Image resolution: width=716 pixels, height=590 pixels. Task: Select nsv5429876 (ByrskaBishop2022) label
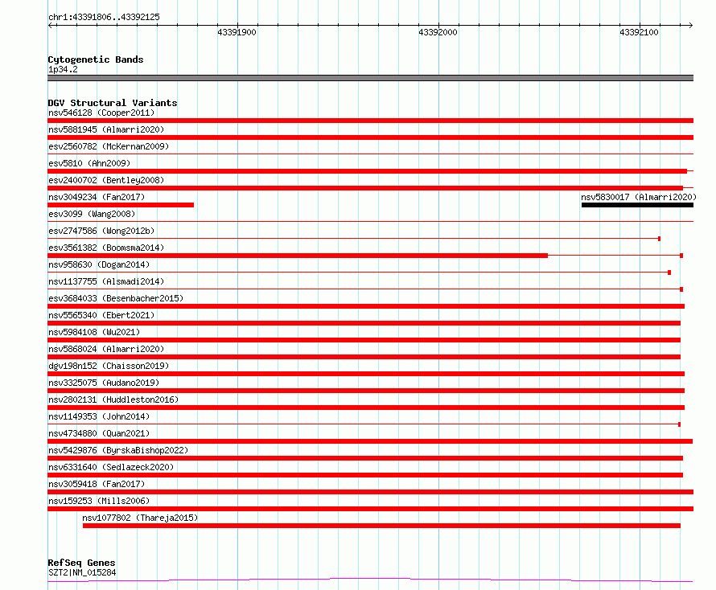[x=118, y=450]
